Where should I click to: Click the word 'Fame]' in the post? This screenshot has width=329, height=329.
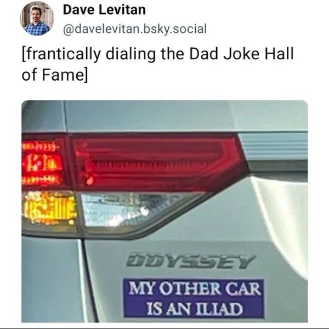(65, 75)
